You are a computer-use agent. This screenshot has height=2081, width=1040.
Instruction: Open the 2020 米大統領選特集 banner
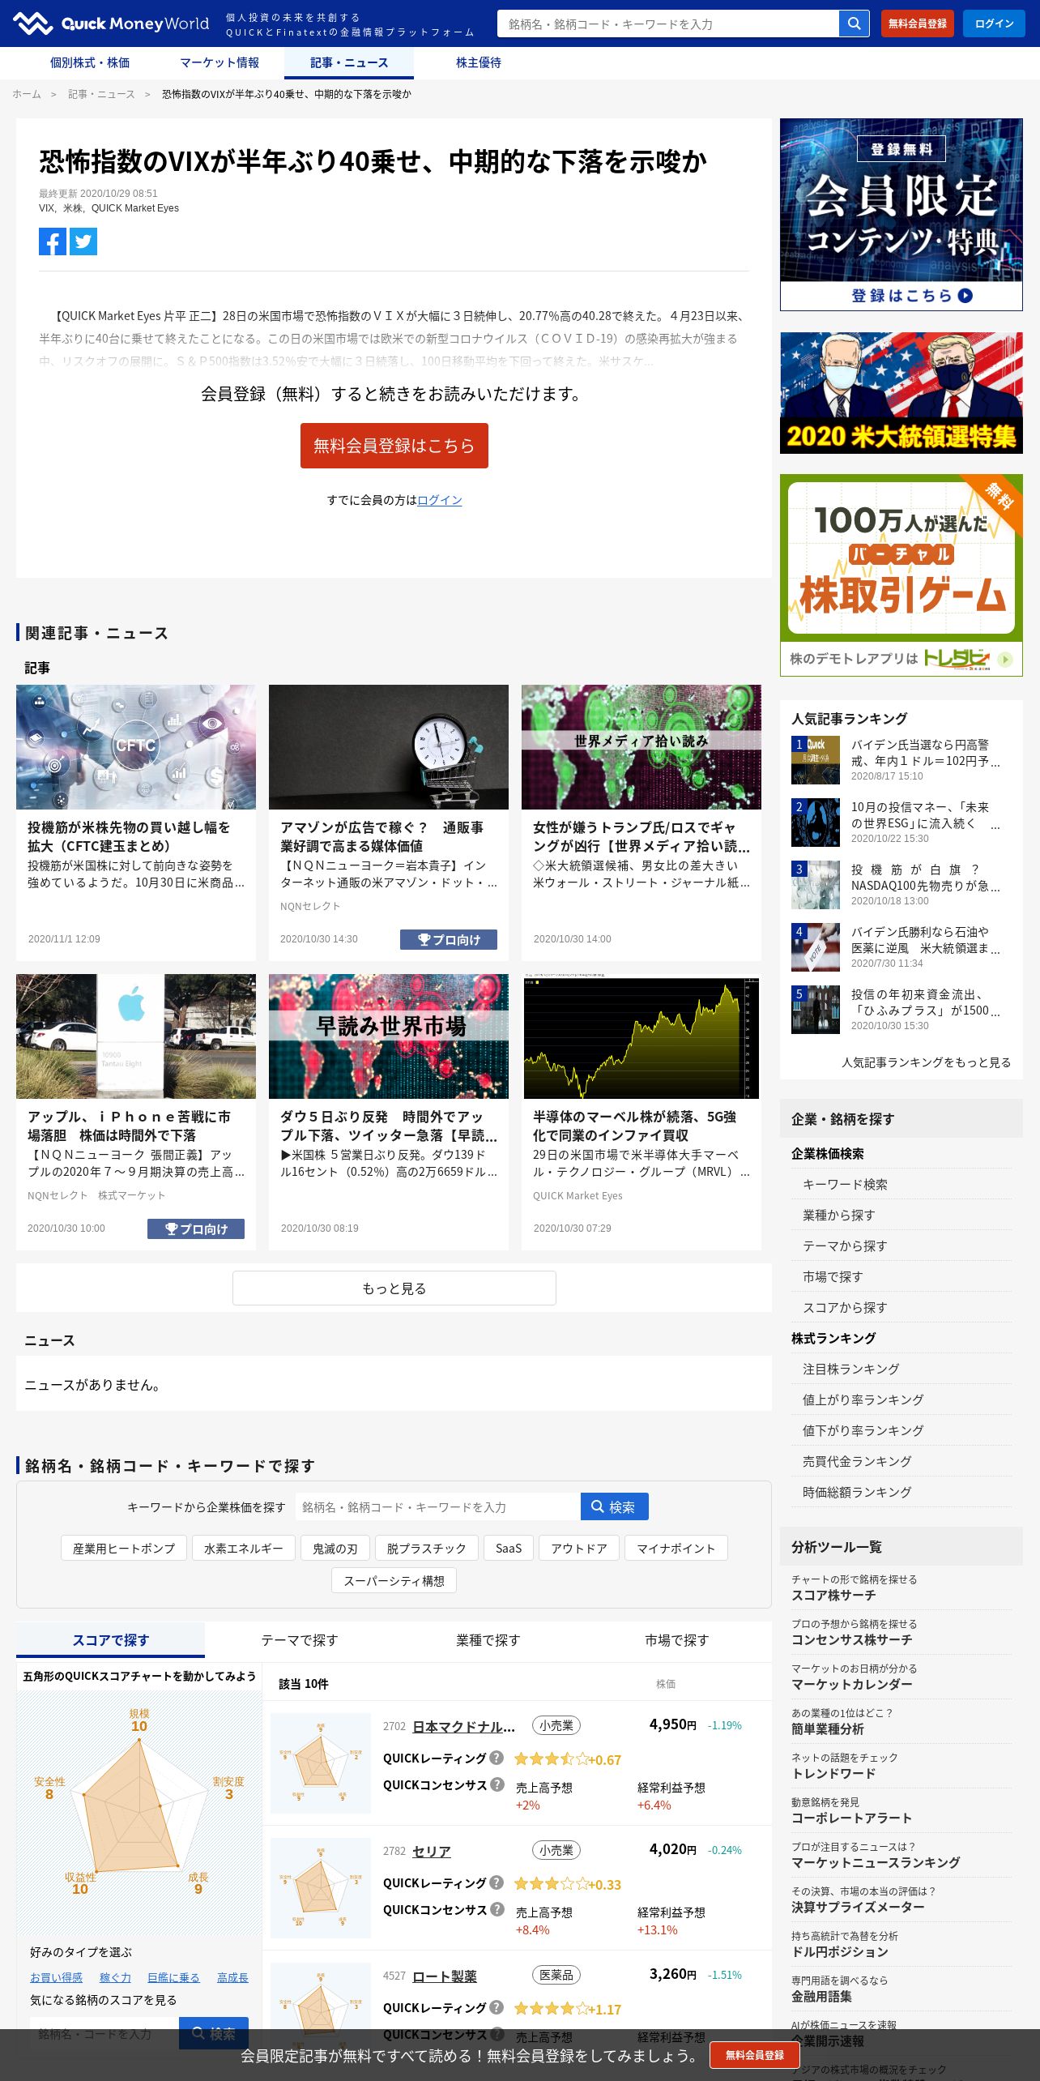[x=901, y=393]
